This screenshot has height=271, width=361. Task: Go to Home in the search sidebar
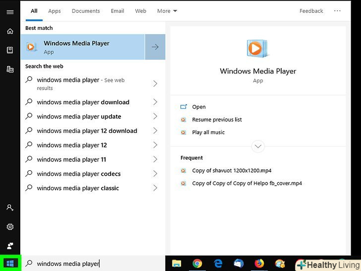pos(10,31)
